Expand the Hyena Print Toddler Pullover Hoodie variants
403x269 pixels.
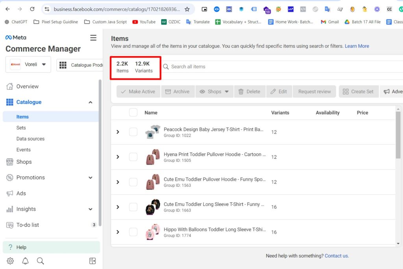[x=118, y=157]
